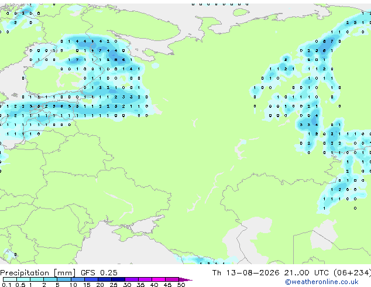371x287 pixels.
Task: Click the '10' legend label
Action: point(73,285)
